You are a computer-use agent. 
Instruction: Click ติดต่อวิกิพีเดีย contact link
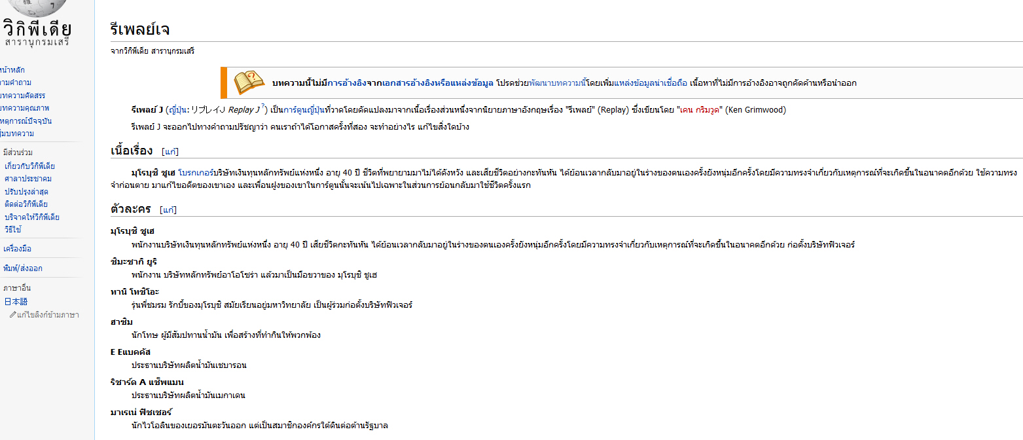tap(26, 204)
